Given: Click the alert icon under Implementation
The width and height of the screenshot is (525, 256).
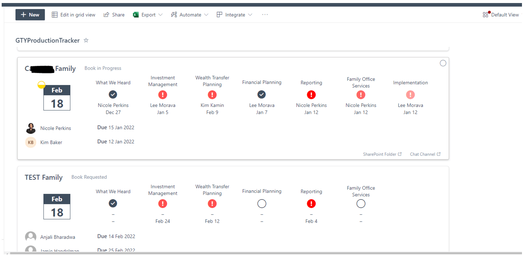Looking at the screenshot, I should pos(410,95).
